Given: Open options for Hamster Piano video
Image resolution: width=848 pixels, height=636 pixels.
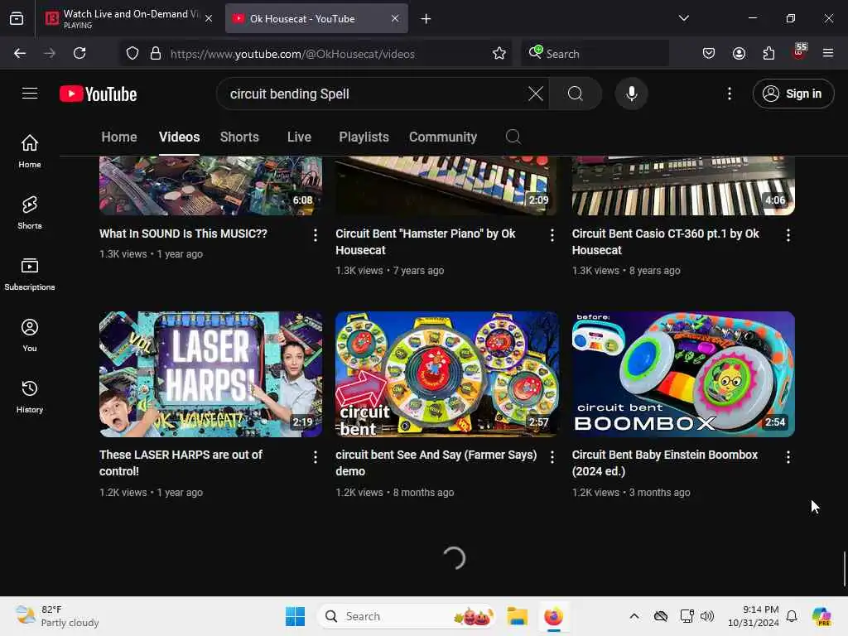Looking at the screenshot, I should coord(552,234).
